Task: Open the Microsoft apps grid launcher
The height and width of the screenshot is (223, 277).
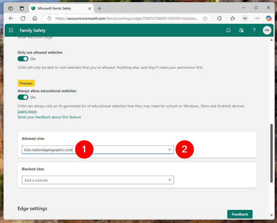Action: coord(11,30)
